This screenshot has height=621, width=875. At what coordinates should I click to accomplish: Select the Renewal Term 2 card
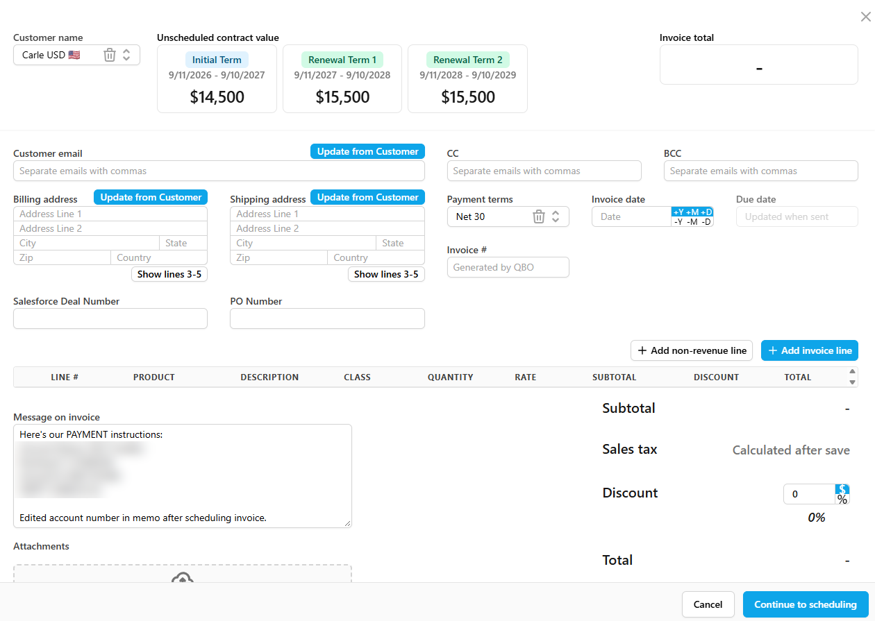[x=467, y=78]
